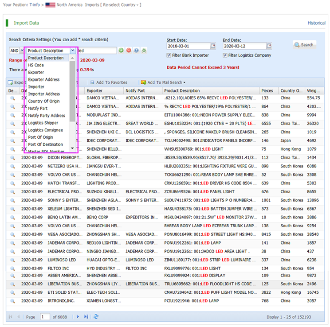Click the search keyword field containing 'led'

click(x=97, y=51)
